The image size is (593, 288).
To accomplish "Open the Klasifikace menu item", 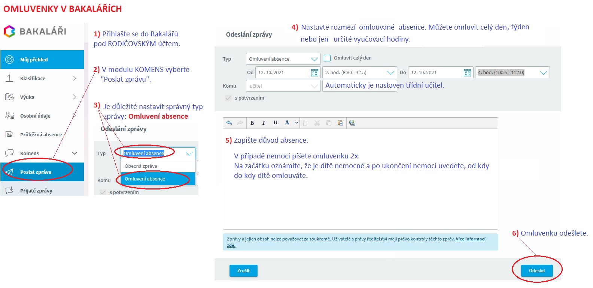I will [42, 78].
